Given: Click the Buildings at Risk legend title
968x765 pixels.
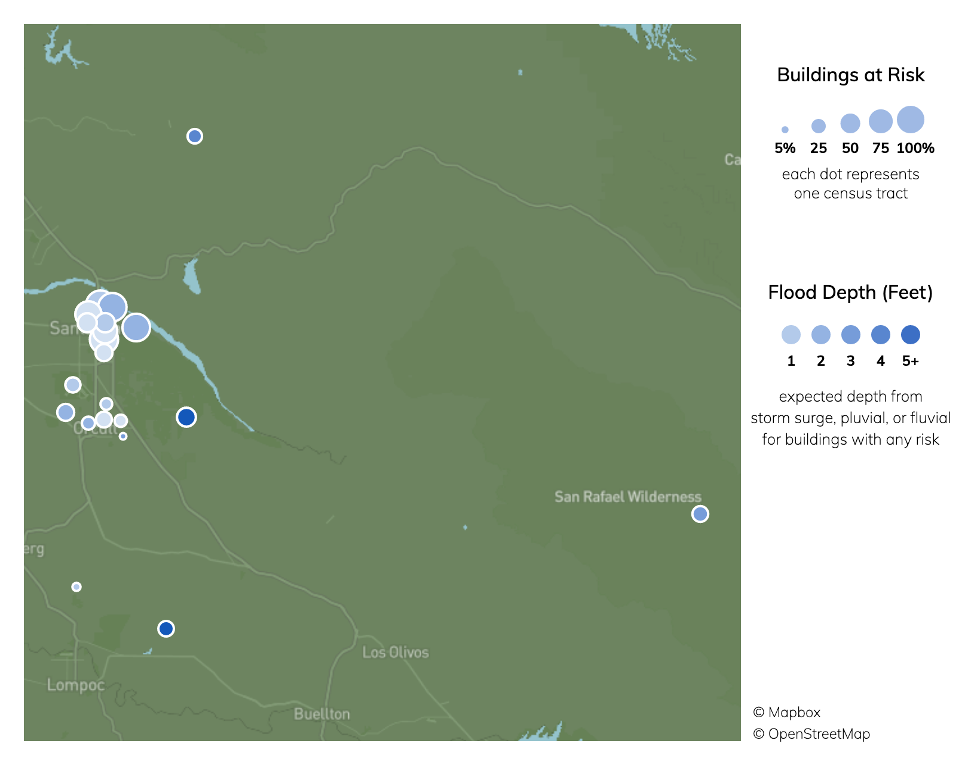Looking at the screenshot, I should (x=851, y=75).
